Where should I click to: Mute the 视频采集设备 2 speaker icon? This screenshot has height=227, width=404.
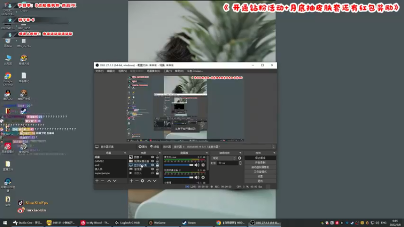point(197,178)
